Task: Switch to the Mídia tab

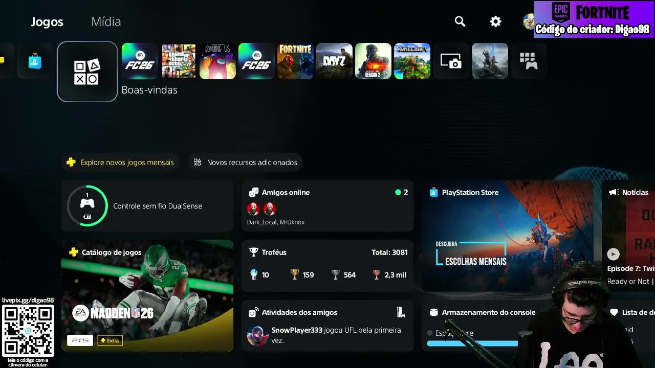Action: 106,21
